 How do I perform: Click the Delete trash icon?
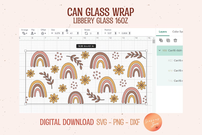[175, 40]
